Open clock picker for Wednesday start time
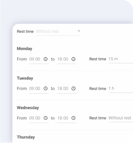The height and width of the screenshot is (143, 133). coord(45,118)
